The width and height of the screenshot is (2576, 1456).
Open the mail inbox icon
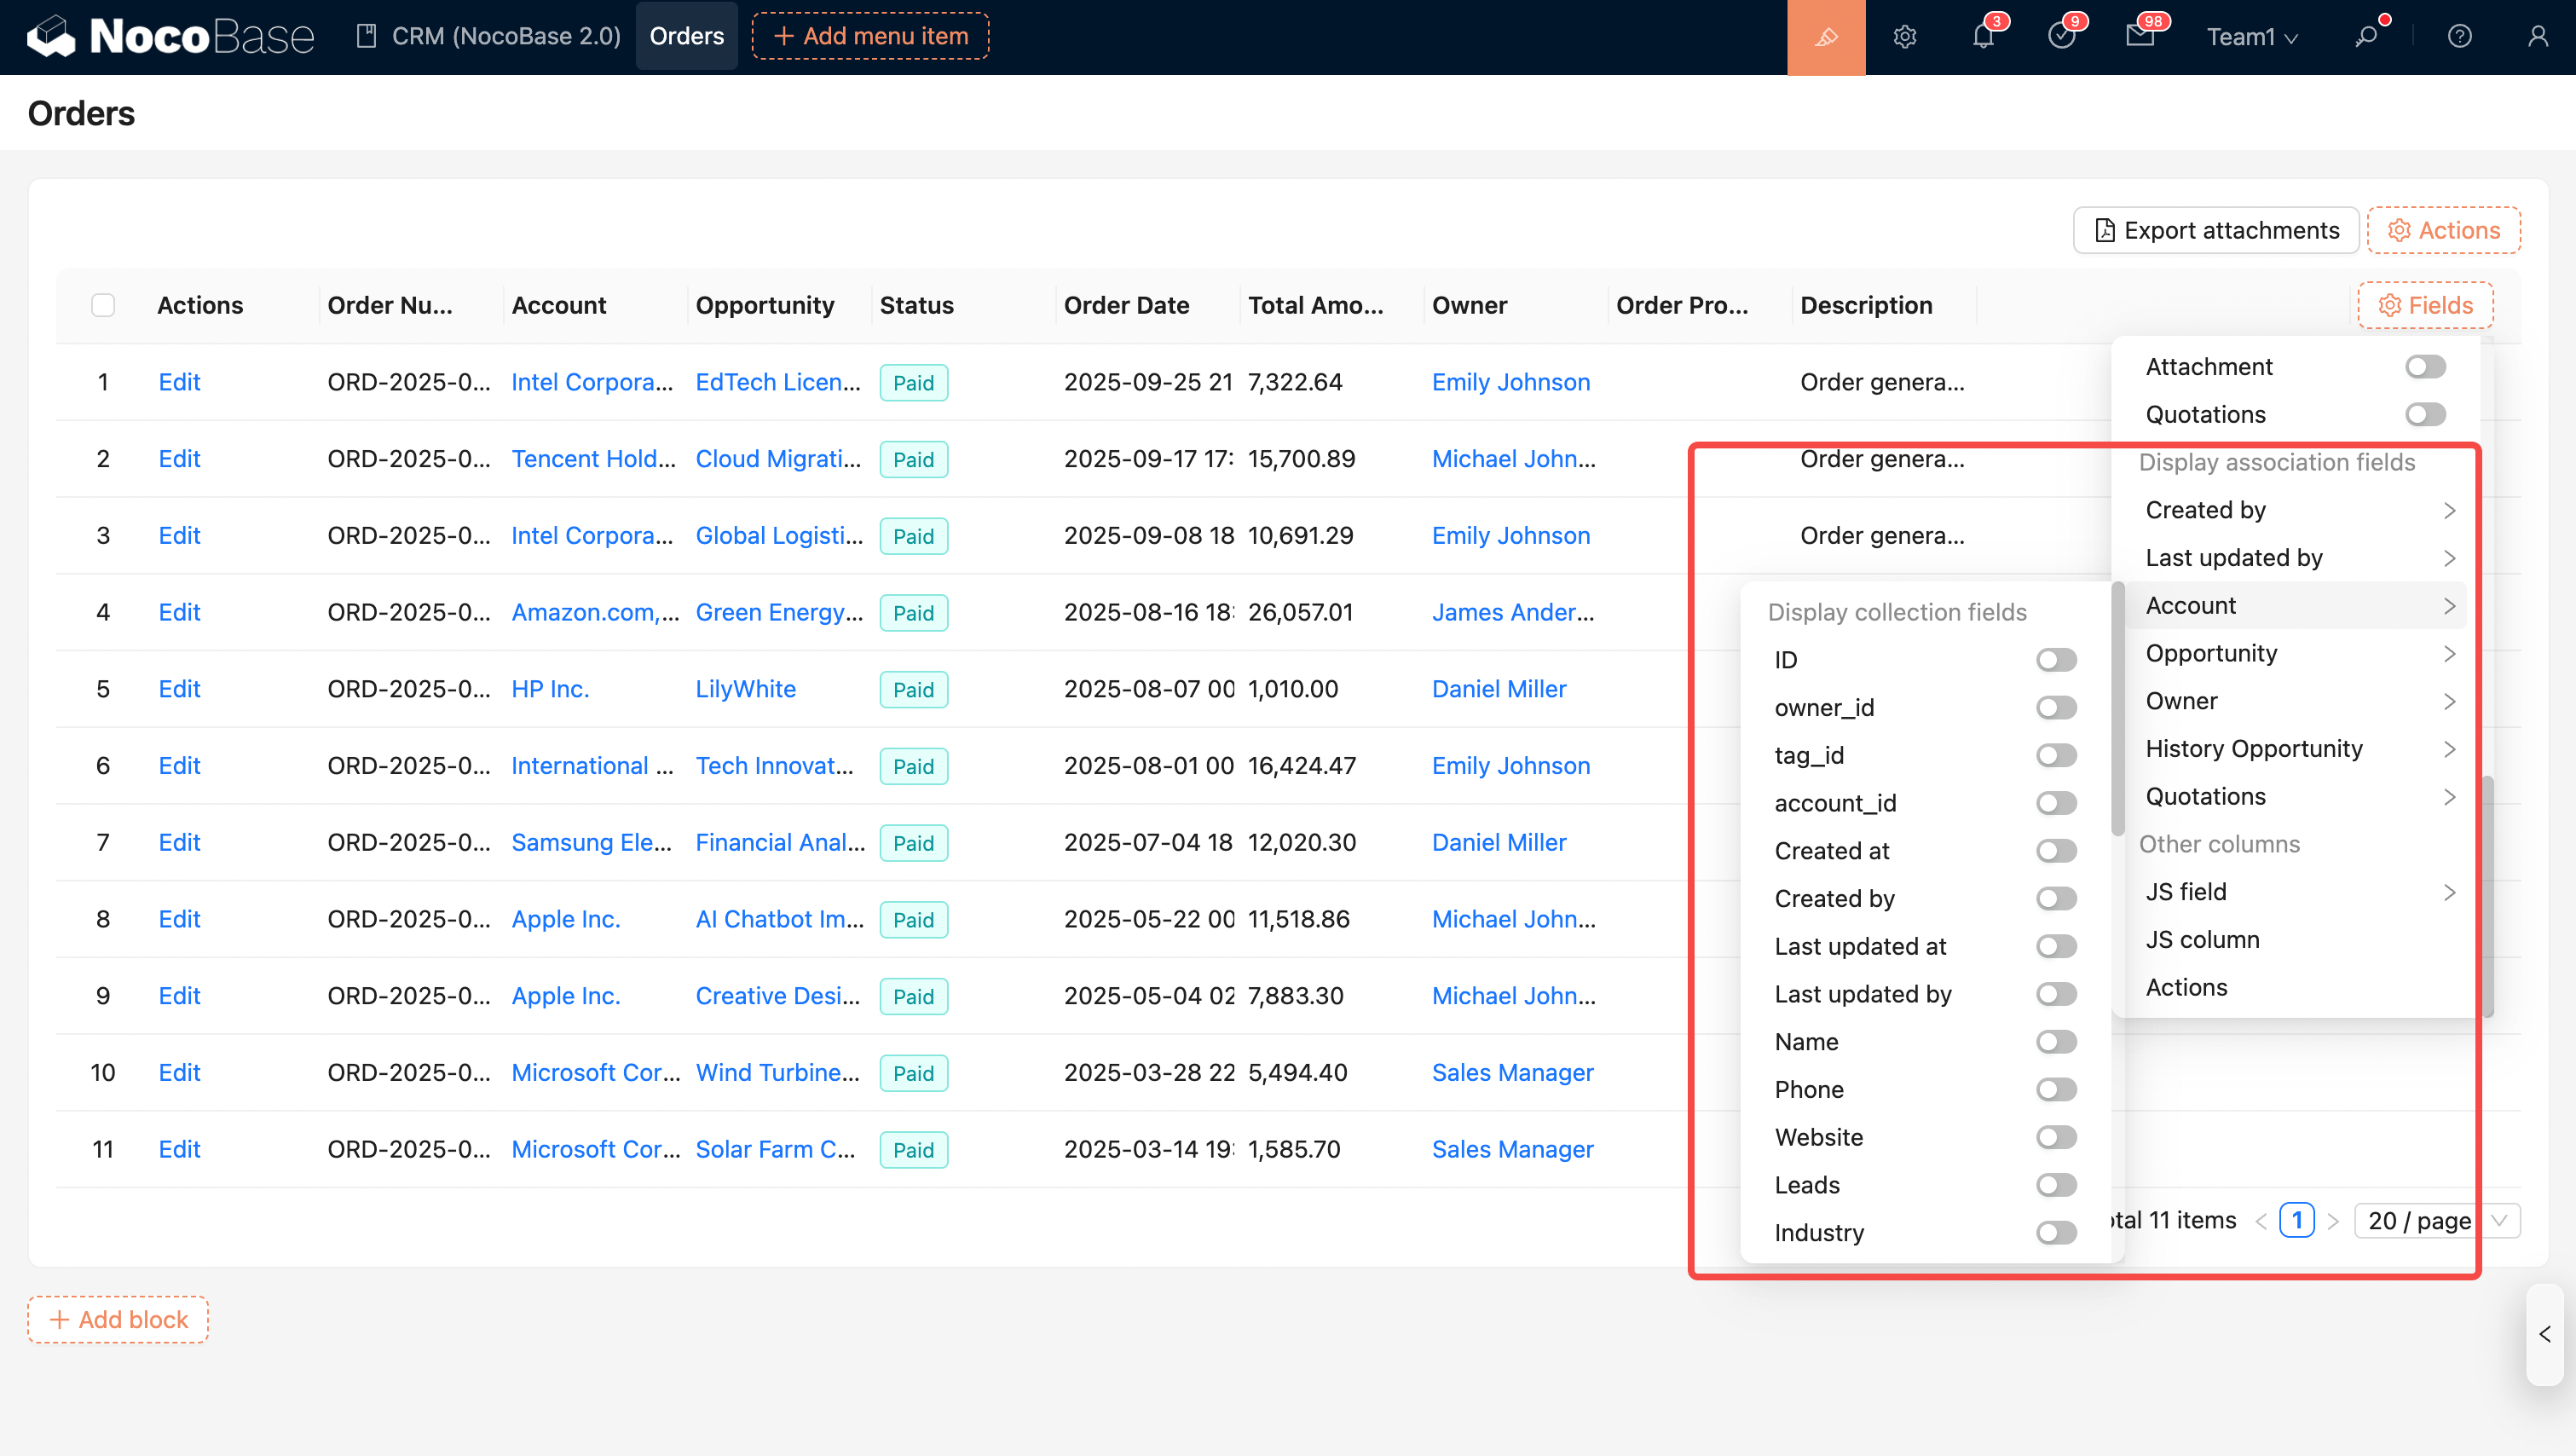(x=2139, y=37)
